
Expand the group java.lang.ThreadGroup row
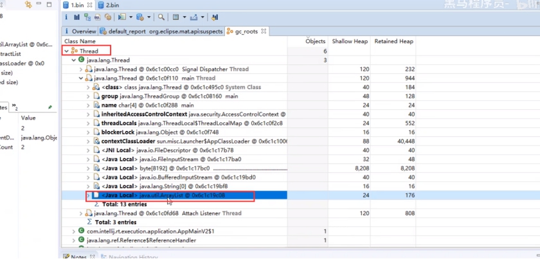click(x=88, y=96)
